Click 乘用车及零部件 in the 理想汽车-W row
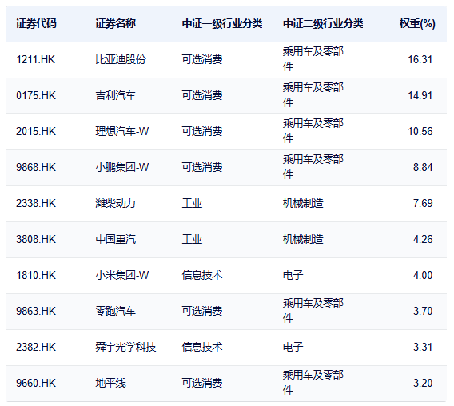This screenshot has height=406, width=454. coord(313,131)
